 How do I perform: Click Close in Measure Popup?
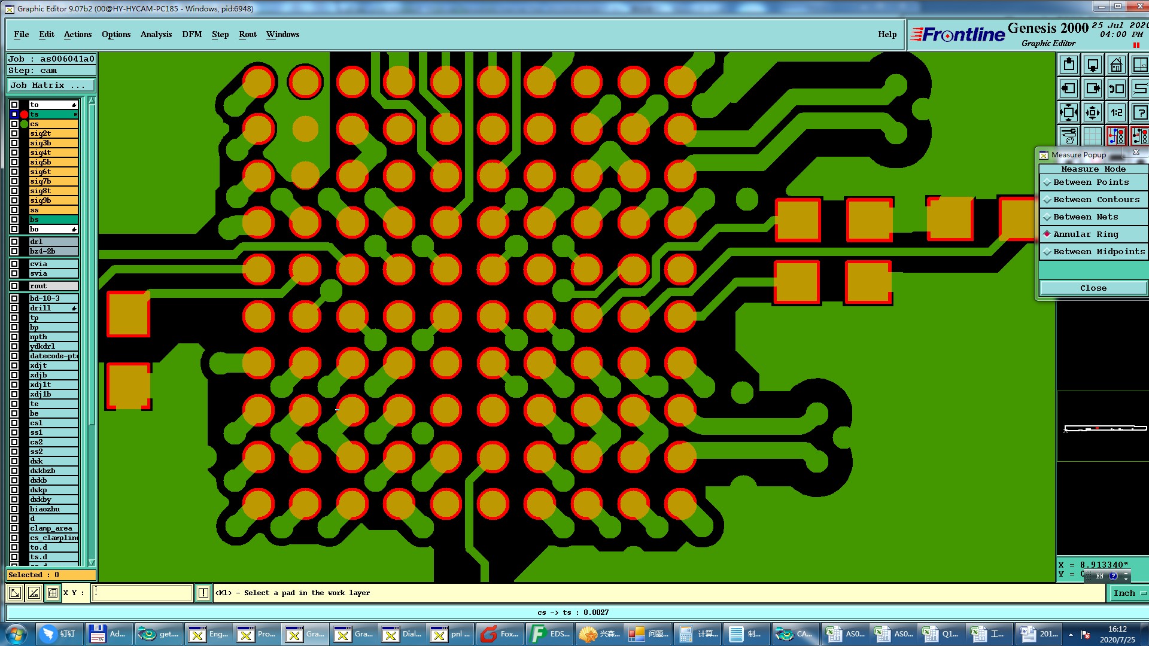click(1093, 288)
